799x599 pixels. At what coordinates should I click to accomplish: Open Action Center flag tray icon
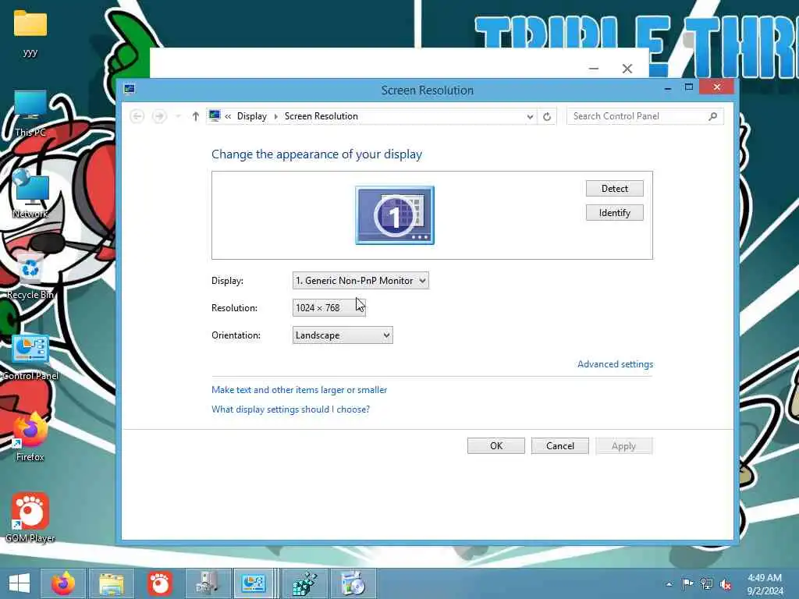coord(687,583)
